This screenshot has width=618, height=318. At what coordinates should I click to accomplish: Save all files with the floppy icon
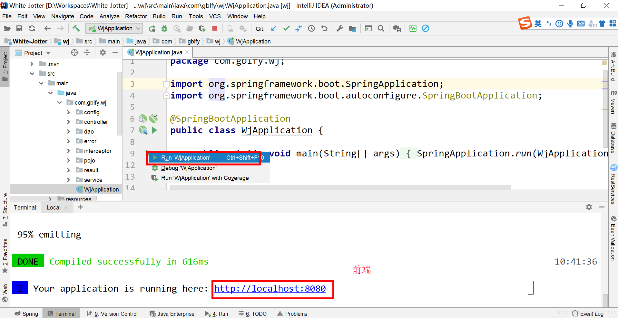[19, 28]
